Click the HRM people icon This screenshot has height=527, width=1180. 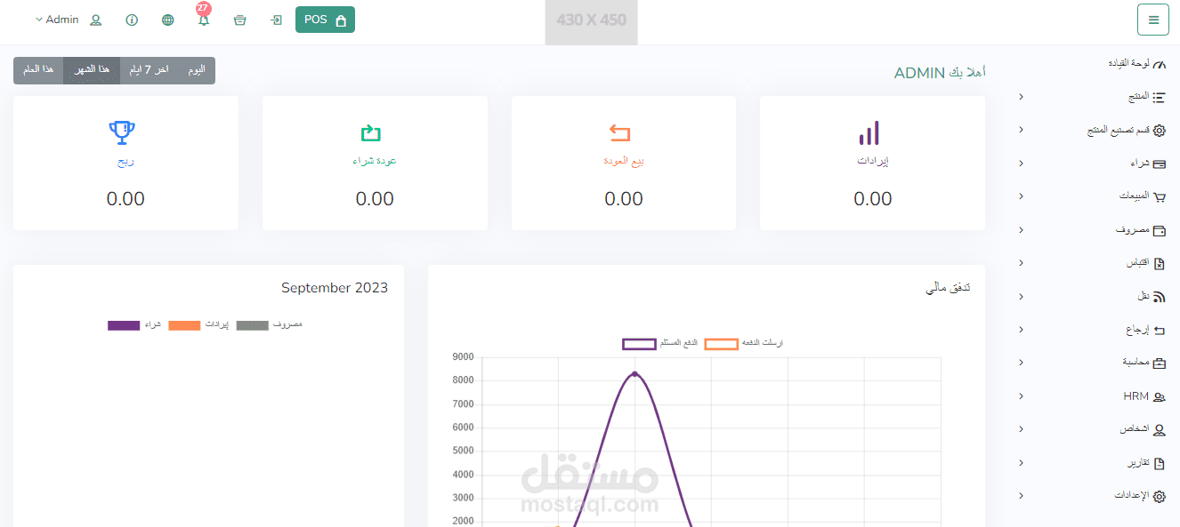tap(1159, 396)
